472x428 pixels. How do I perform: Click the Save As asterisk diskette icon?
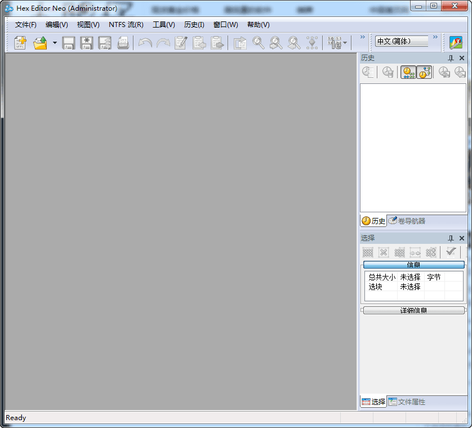(x=87, y=43)
